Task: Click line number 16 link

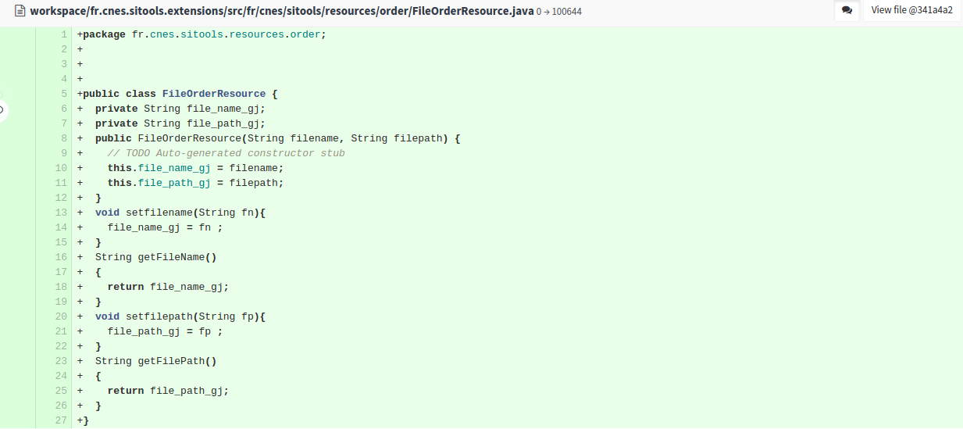Action: click(x=62, y=258)
